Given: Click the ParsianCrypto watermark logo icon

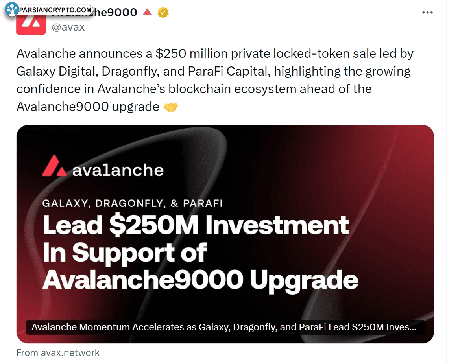Looking at the screenshot, I should click(12, 9).
